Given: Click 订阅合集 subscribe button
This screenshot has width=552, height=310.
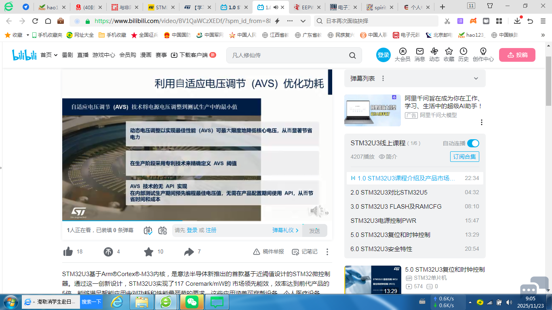Looking at the screenshot, I should click(465, 157).
